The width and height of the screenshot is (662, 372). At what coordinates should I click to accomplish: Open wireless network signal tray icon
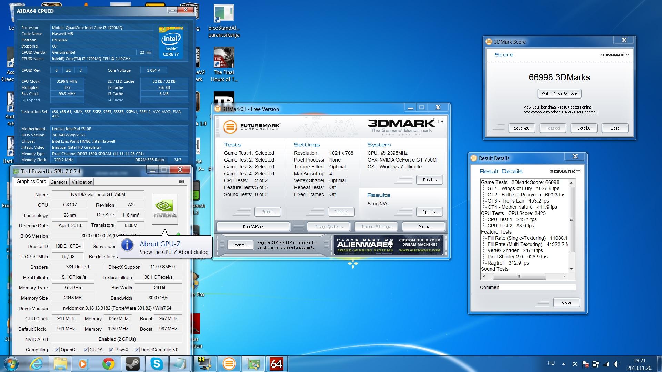[606, 364]
